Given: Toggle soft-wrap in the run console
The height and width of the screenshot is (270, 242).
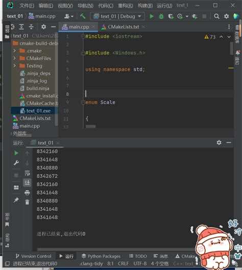Looking at the screenshot, I should [x=27, y=173].
